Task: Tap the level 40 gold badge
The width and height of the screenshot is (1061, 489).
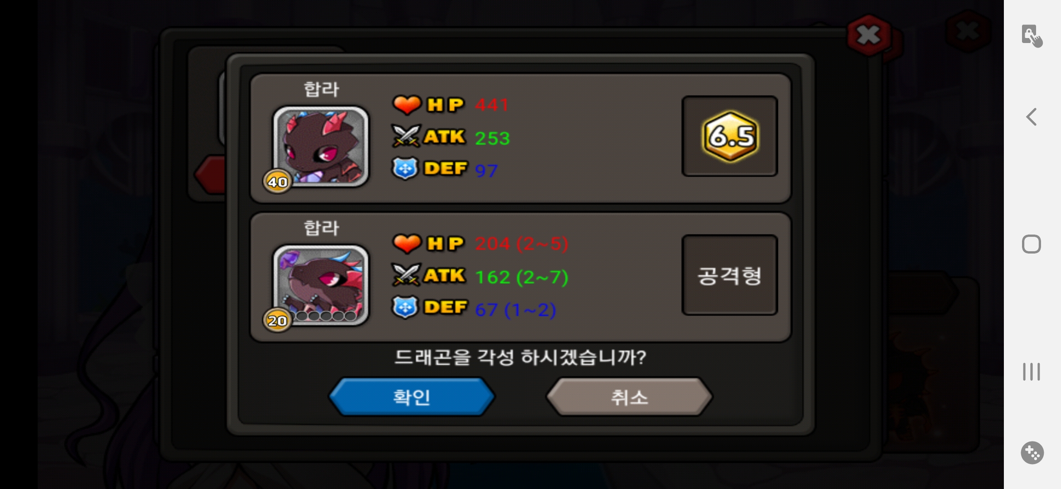Action: coord(277,182)
